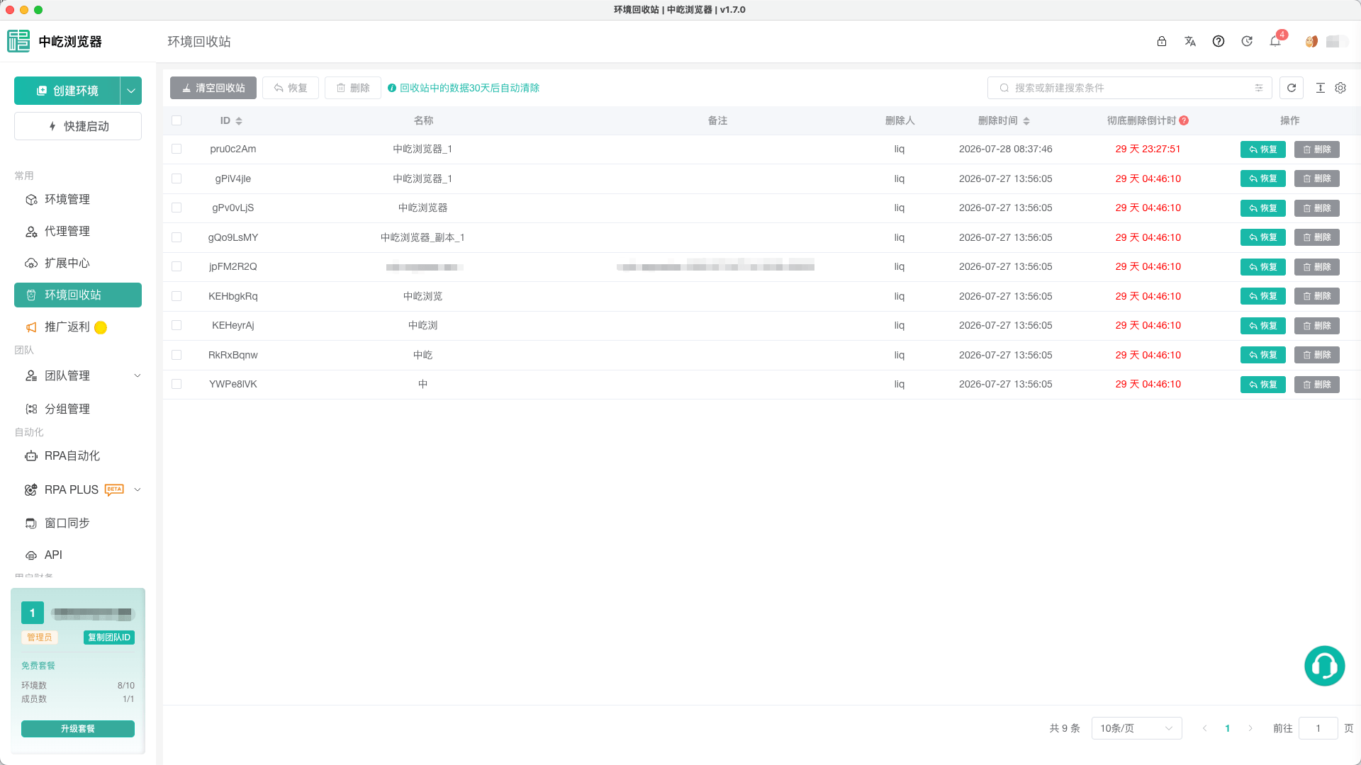Click the 升级套餐 button
Viewport: 1361px width, 765px height.
[78, 729]
